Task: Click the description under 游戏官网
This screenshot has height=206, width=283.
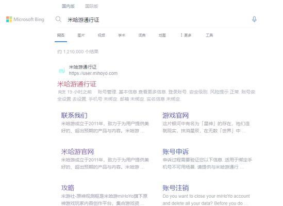Action: point(206,127)
